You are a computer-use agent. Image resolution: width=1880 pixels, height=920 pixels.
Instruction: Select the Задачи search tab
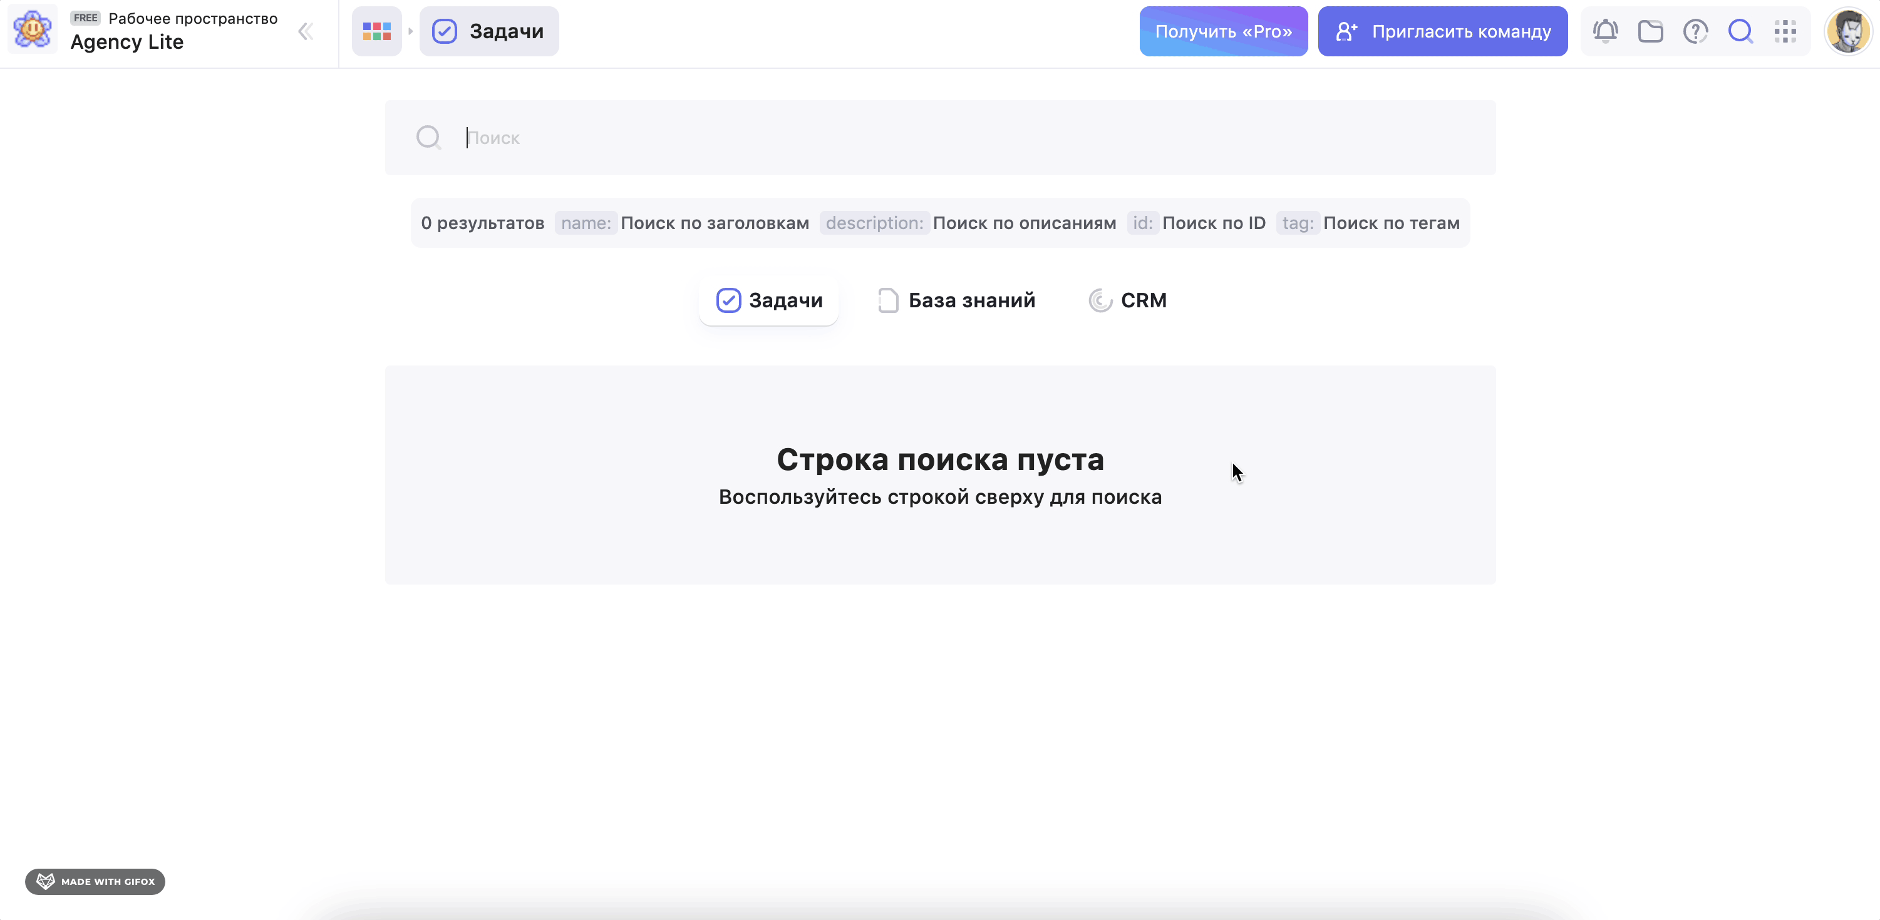click(768, 300)
